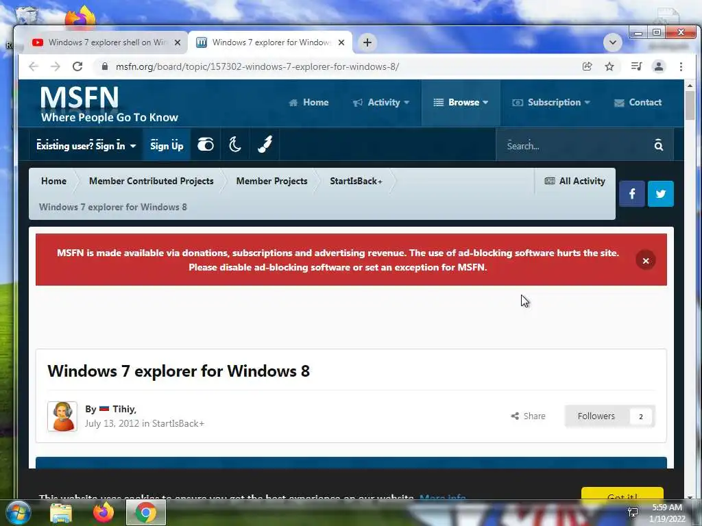Open the Windows Start orb
Viewport: 702px width, 526px height.
(17, 512)
